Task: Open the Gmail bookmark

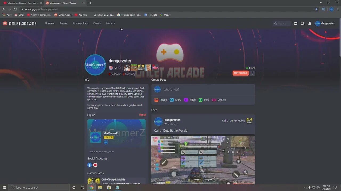Action: tap(19, 15)
